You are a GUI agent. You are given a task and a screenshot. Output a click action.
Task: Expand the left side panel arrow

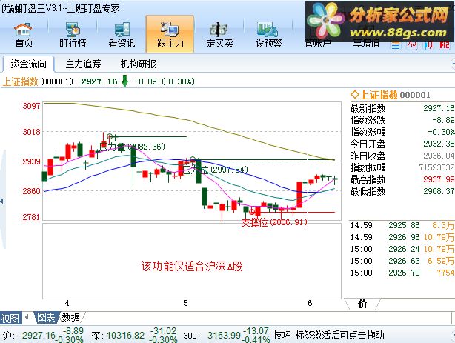[1, 201]
